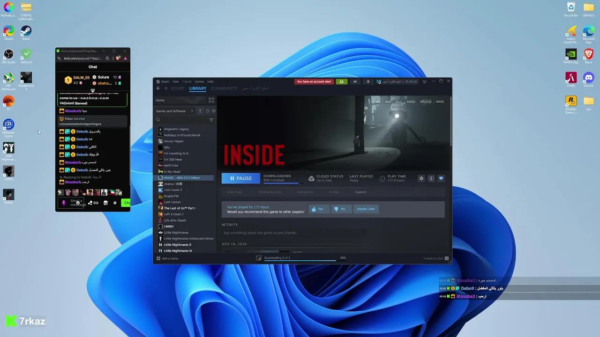Screen dimensions: 600x337
Task: Open Friends menu in Steam
Action: coord(187,81)
